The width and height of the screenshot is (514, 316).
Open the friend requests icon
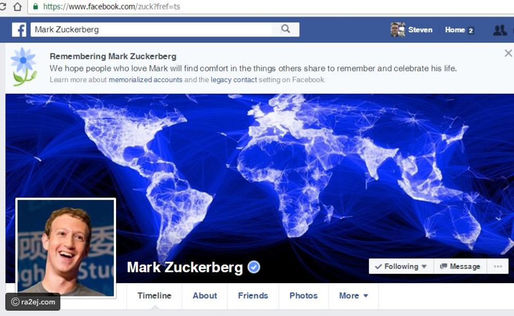coord(500,30)
